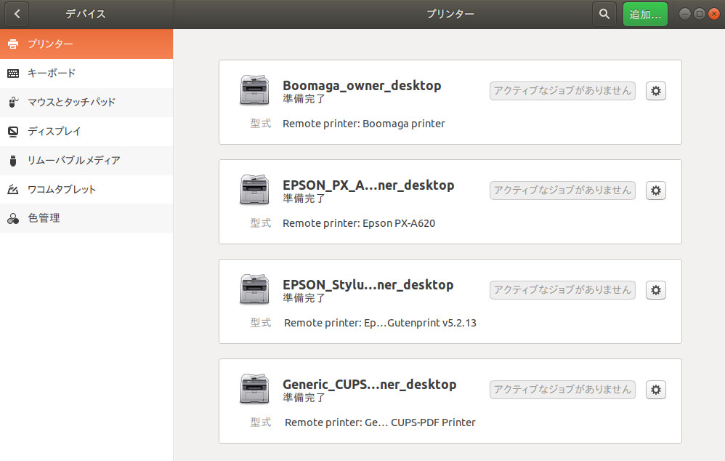The width and height of the screenshot is (725, 461).
Task: Close the printer settings window
Action: pyautogui.click(x=714, y=14)
